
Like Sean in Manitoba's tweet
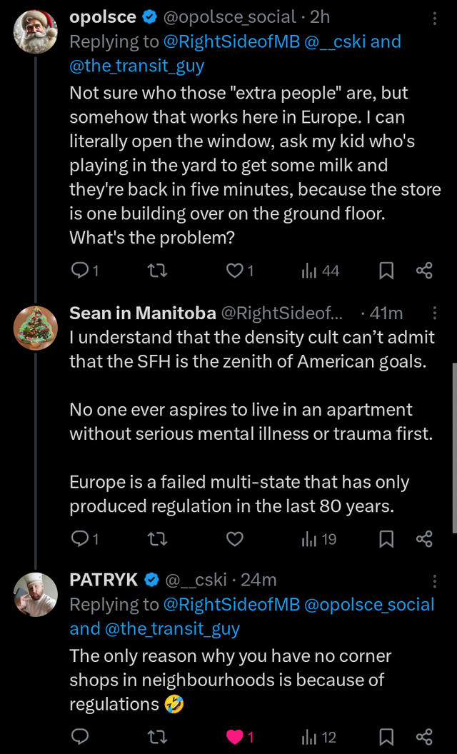(x=235, y=539)
